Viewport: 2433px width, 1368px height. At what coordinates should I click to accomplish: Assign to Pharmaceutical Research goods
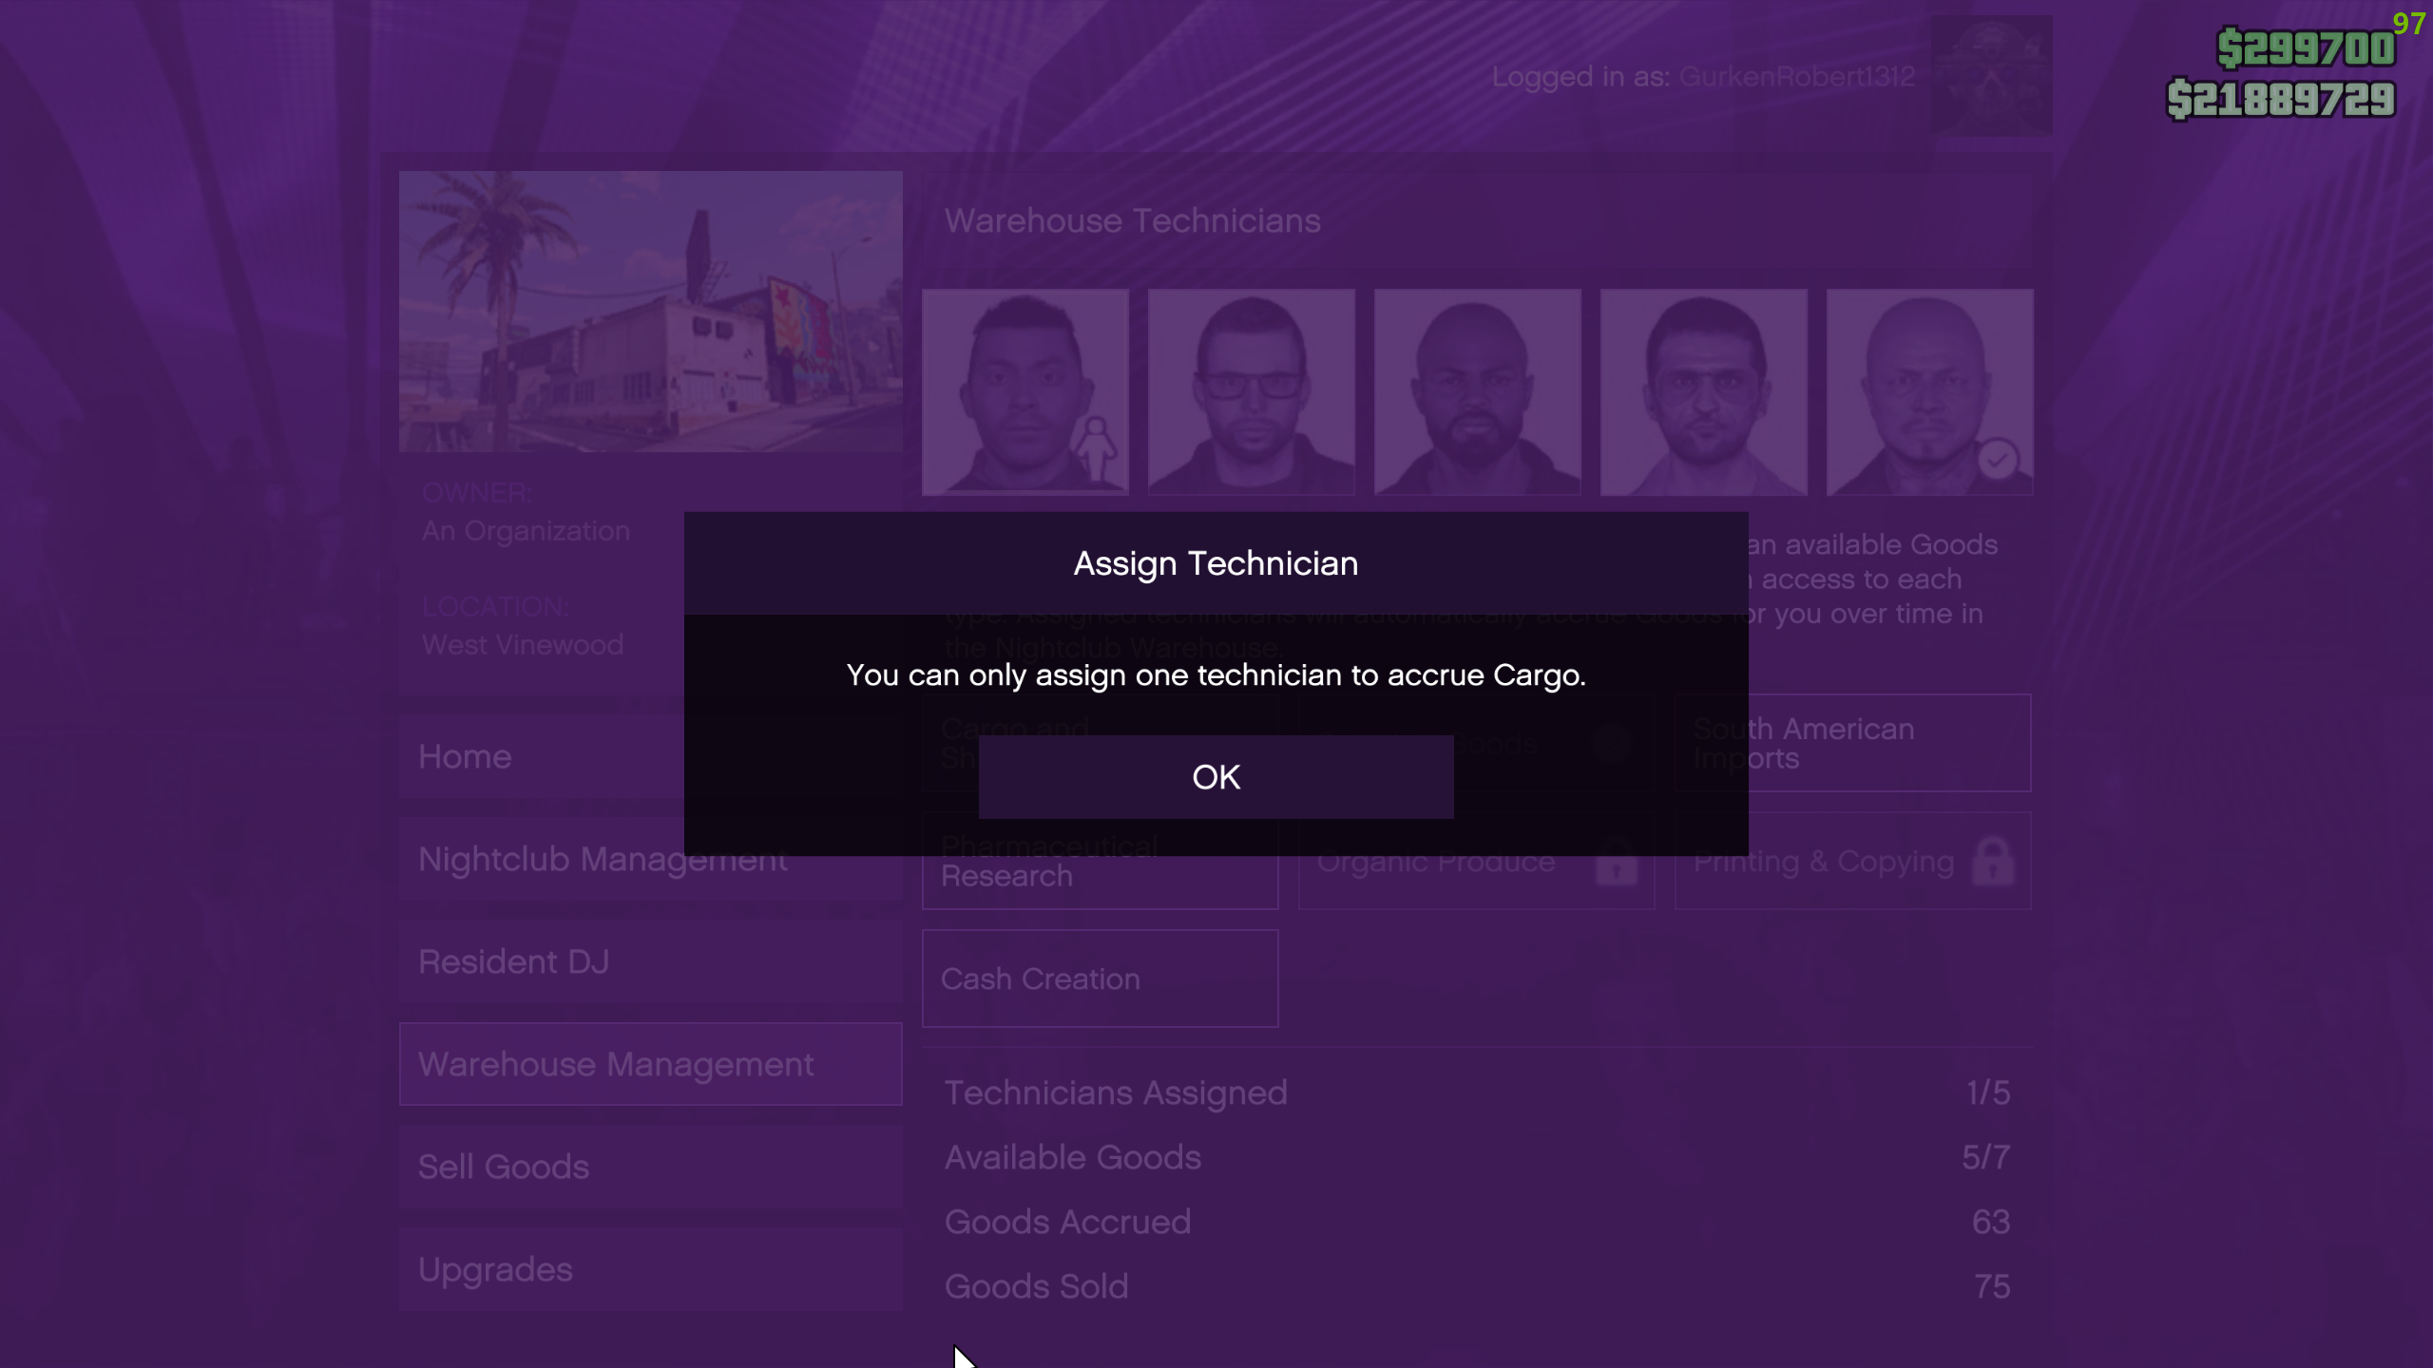[1101, 861]
